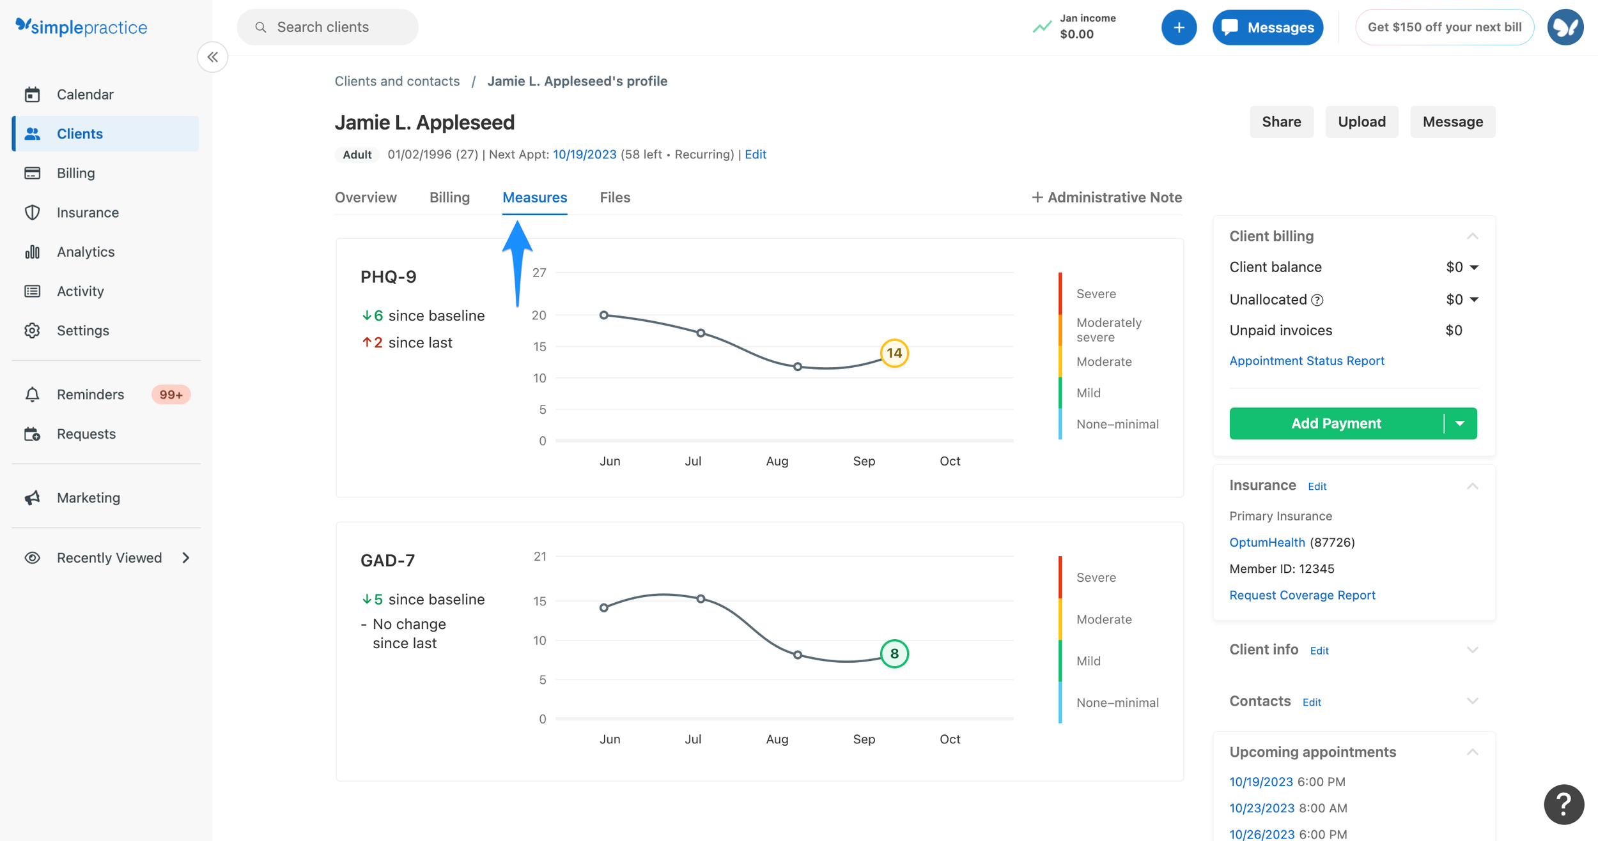The width and height of the screenshot is (1598, 841).
Task: Expand the Recently Viewed menu
Action: coord(185,558)
